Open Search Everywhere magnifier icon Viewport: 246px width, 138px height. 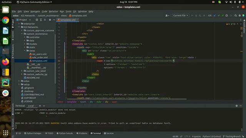(x=236, y=15)
